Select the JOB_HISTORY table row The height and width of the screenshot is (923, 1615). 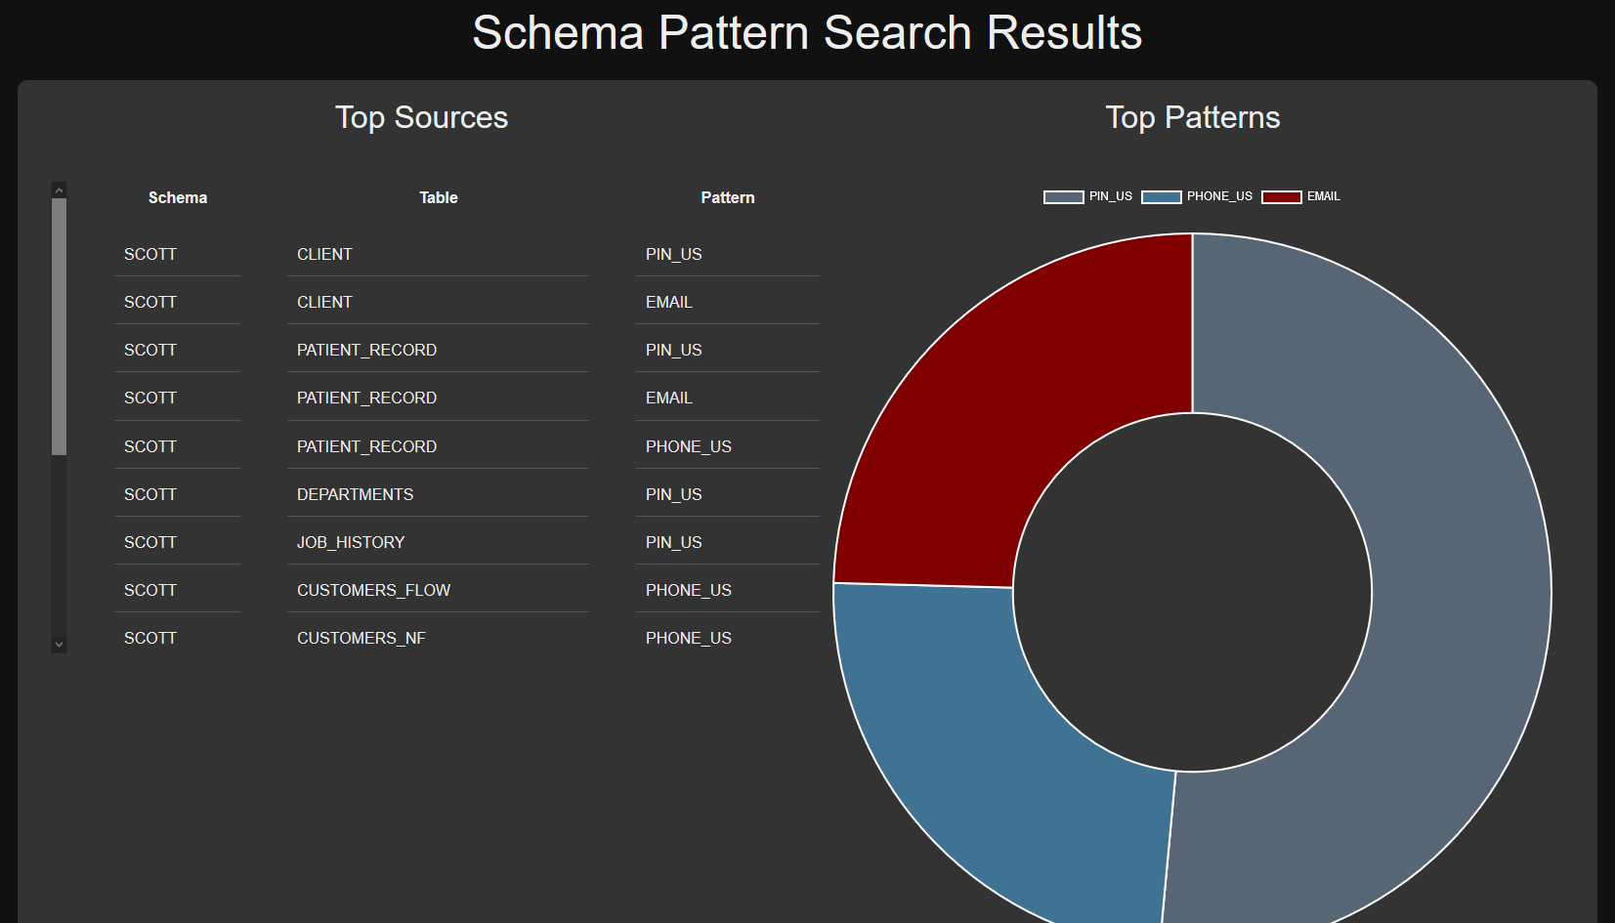tap(438, 541)
